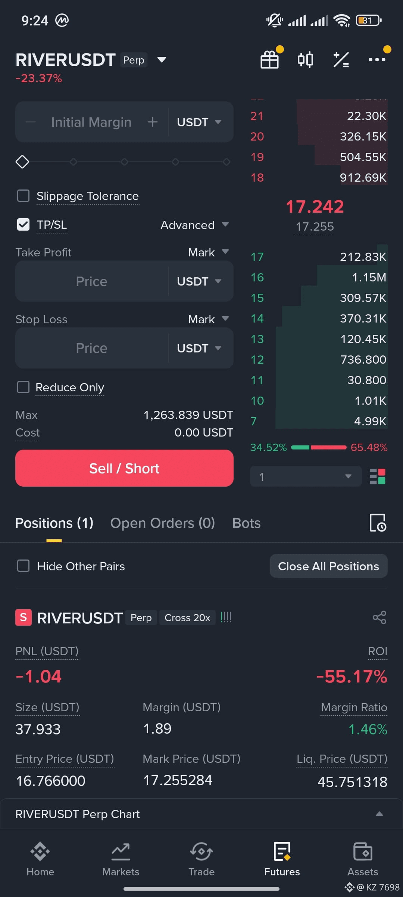Image resolution: width=403 pixels, height=897 pixels.
Task: Tap the order book layout icon
Action: 377,477
